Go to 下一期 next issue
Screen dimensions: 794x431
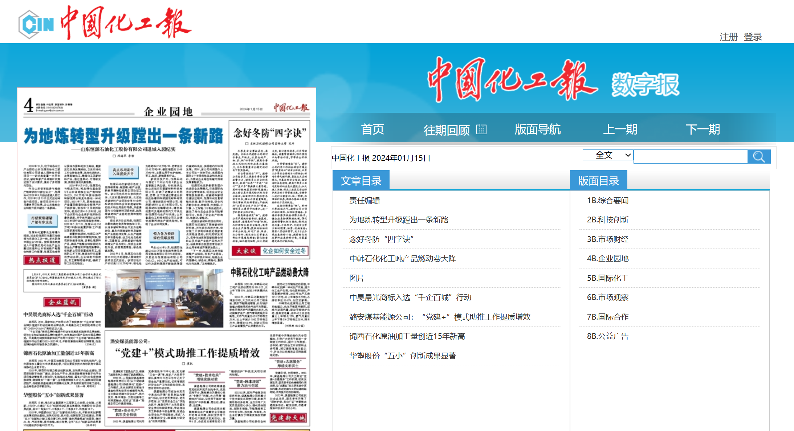point(703,130)
